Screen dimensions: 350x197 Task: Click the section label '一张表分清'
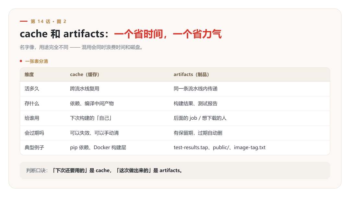37,61
